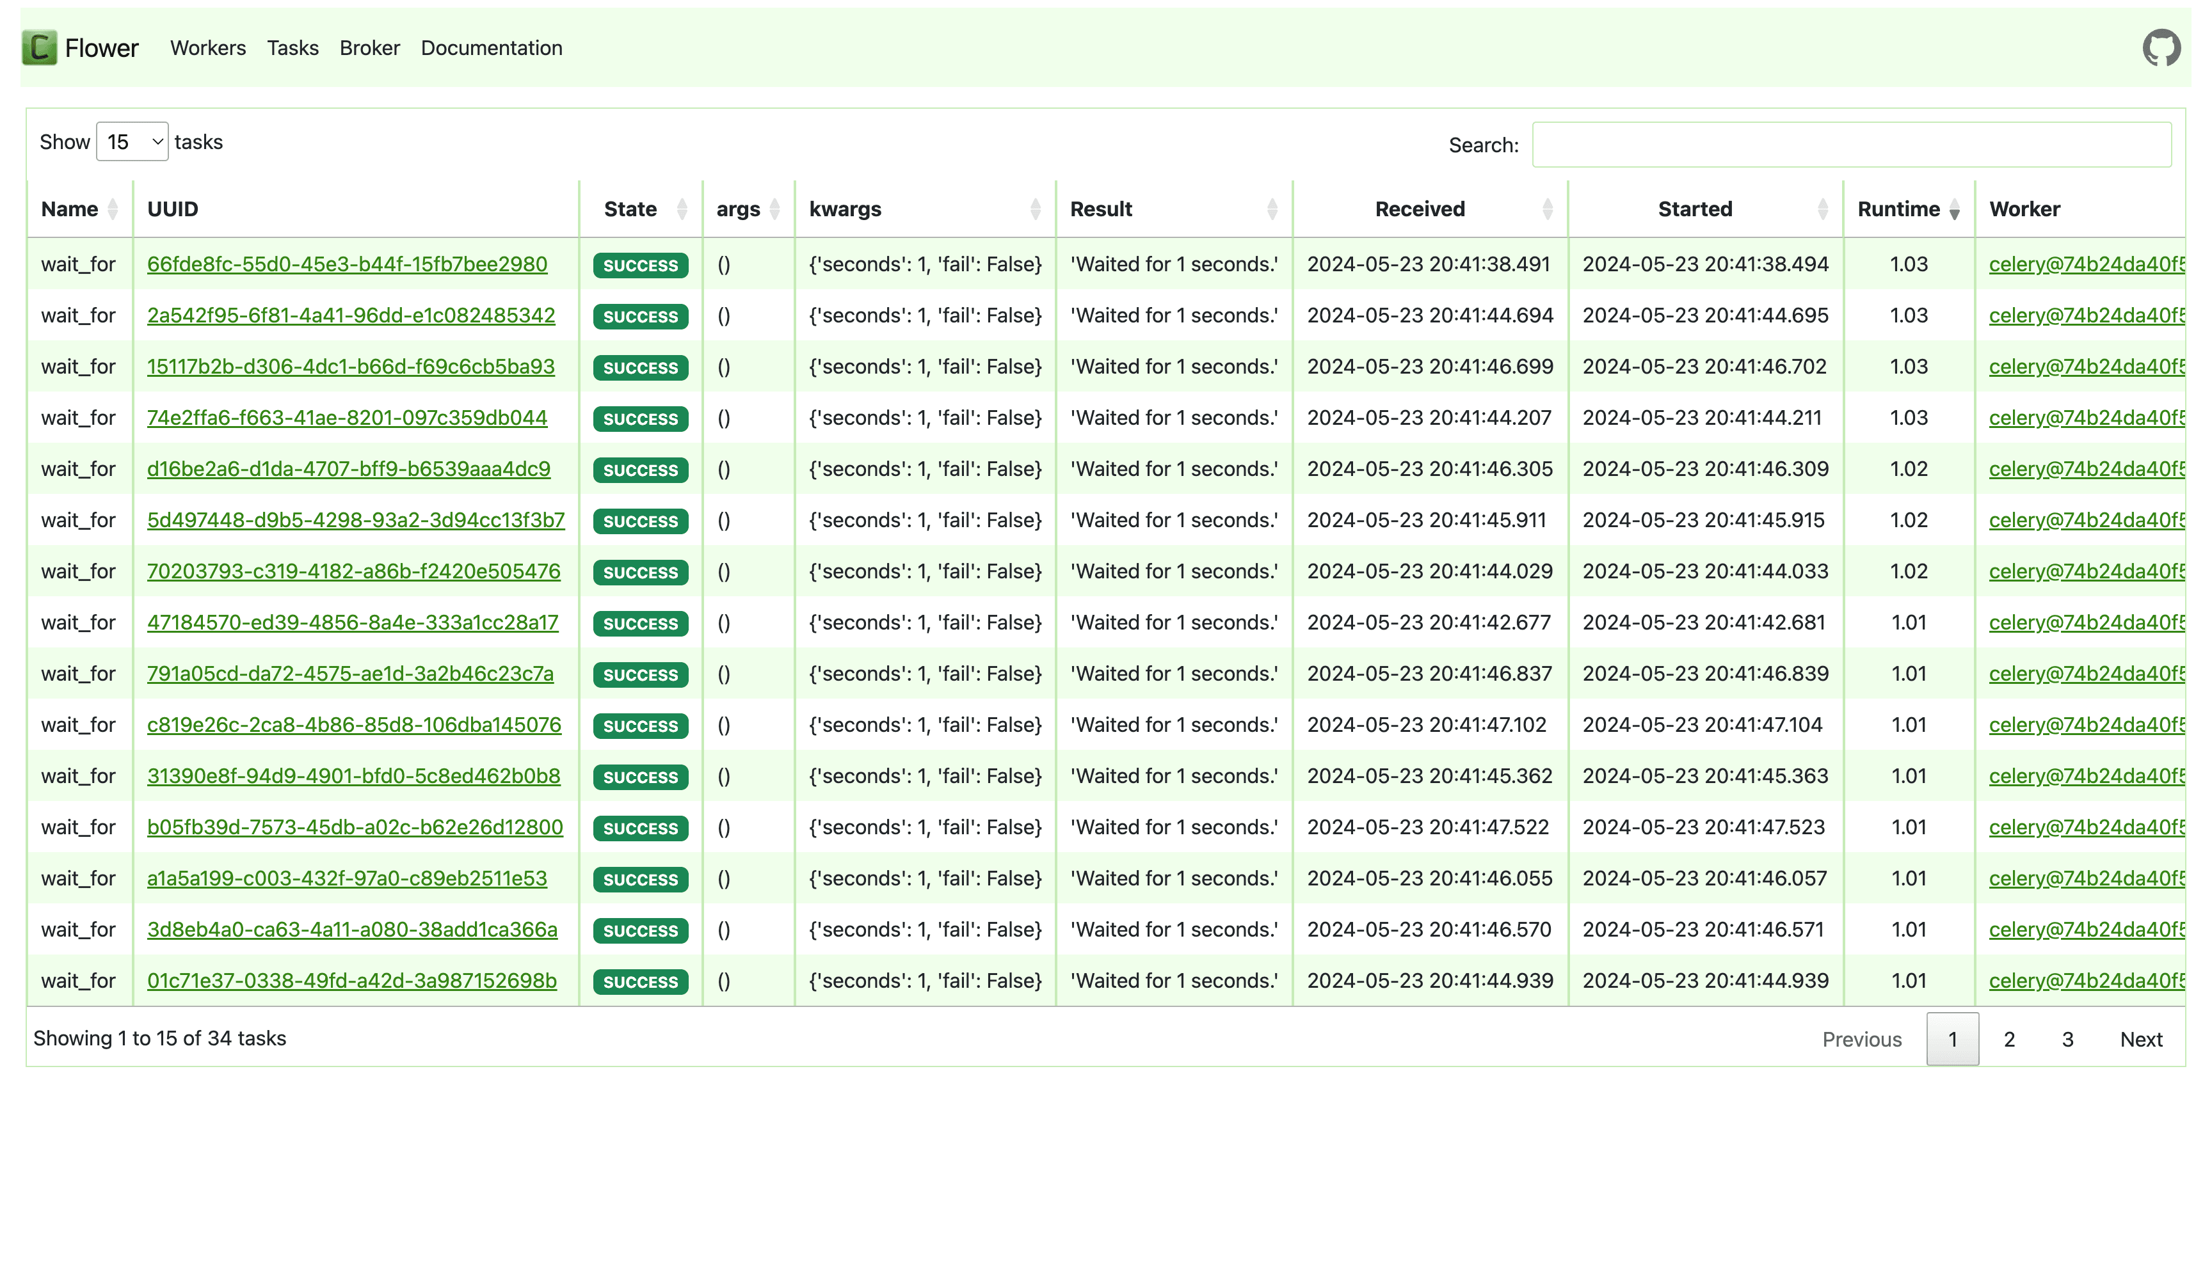The width and height of the screenshot is (2212, 1268).
Task: Expand the tasks per page dropdown
Action: click(132, 141)
